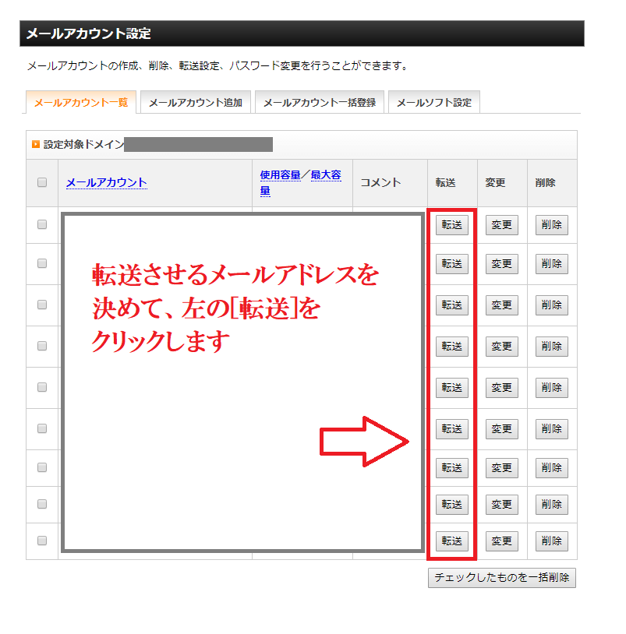Go to the メールソフト設定 tab

pos(433,102)
